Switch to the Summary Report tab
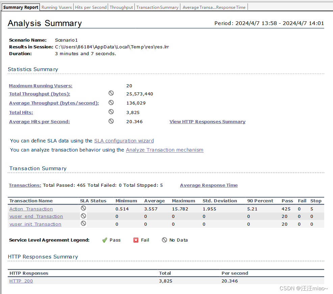 21,7
